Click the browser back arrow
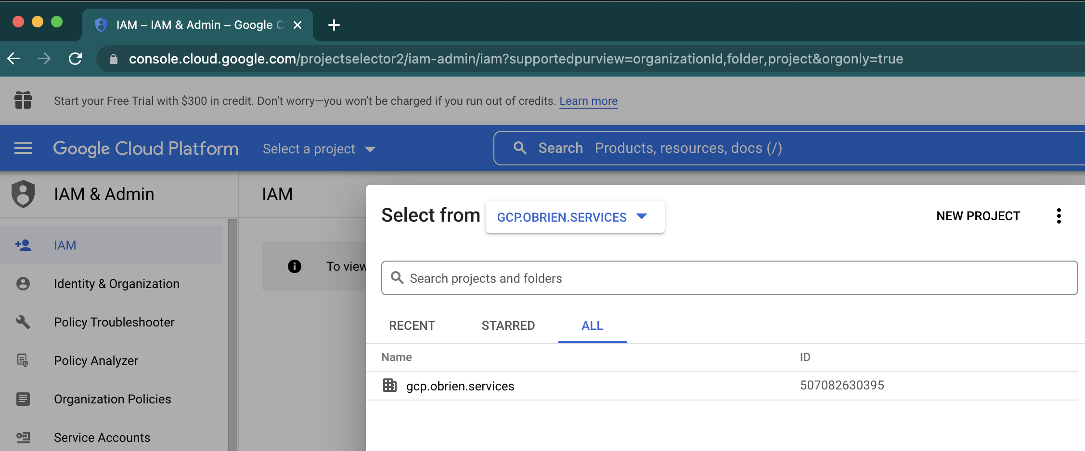The image size is (1085, 451). coord(14,59)
